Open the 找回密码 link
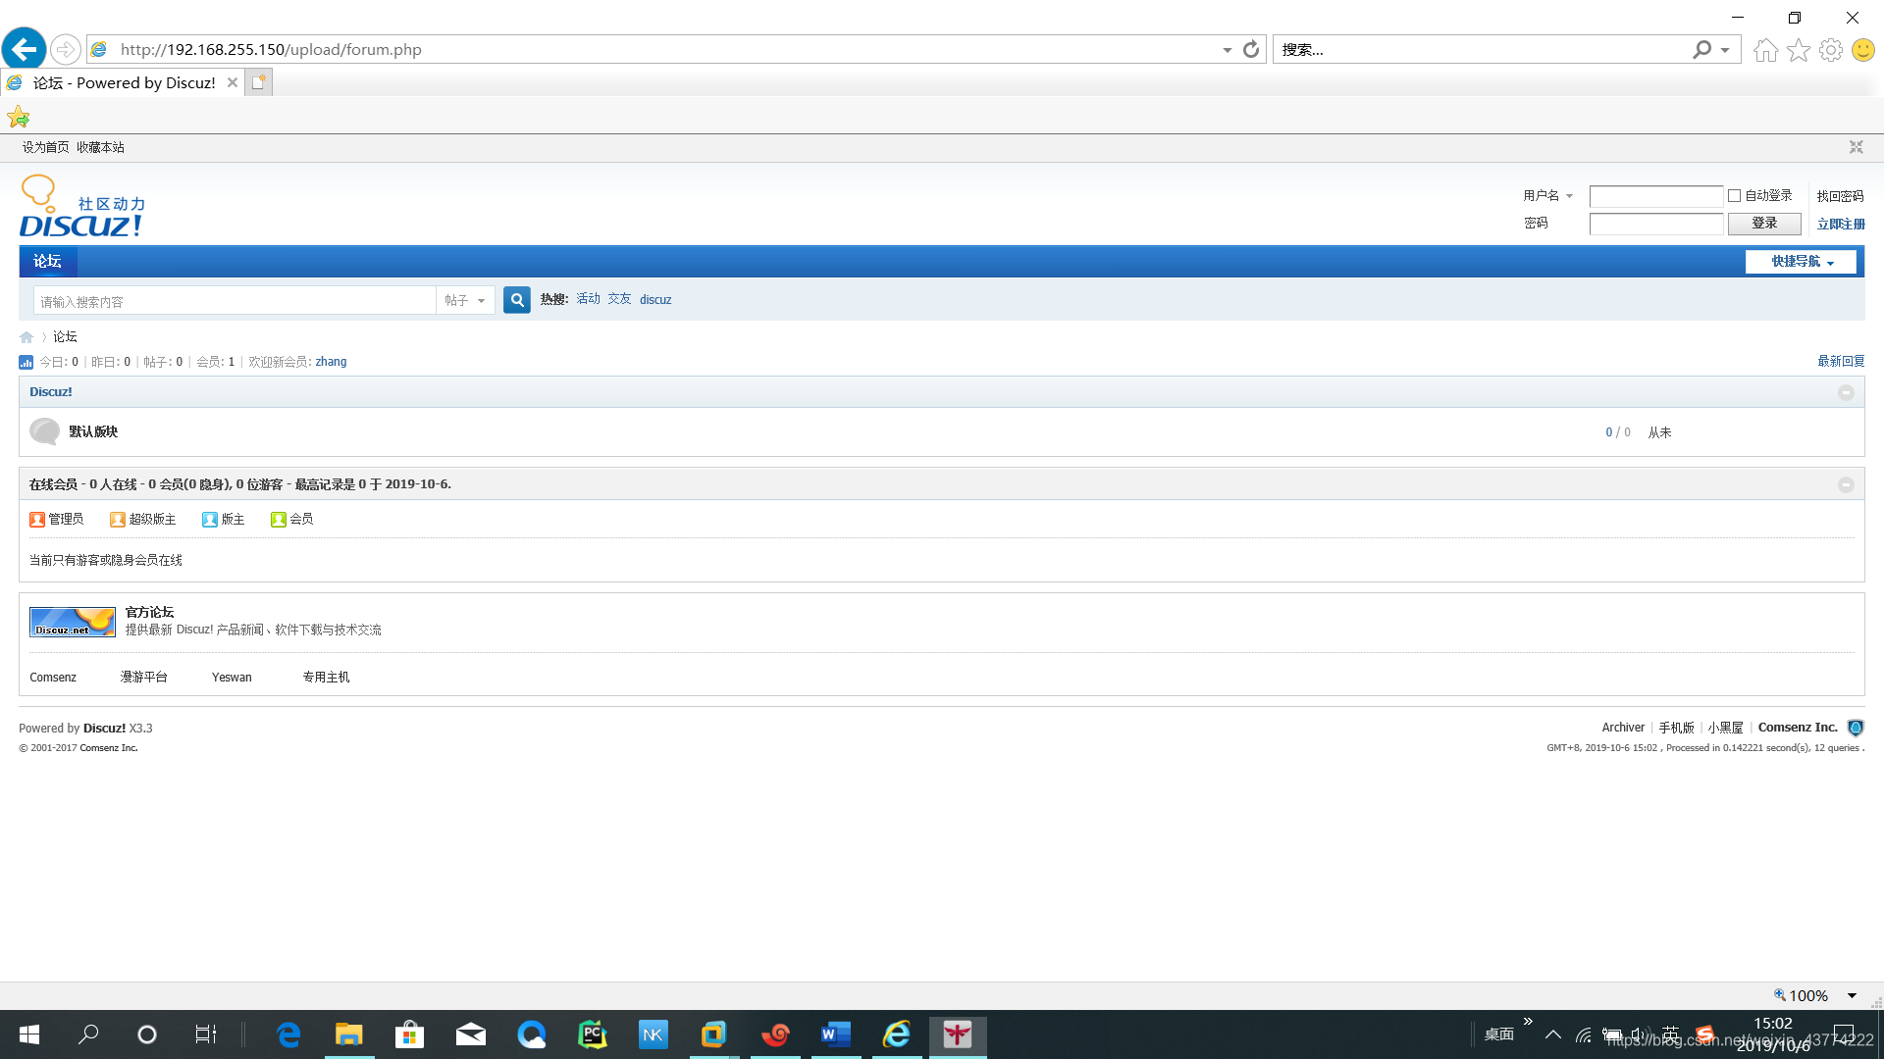1884x1059 pixels. pos(1840,197)
